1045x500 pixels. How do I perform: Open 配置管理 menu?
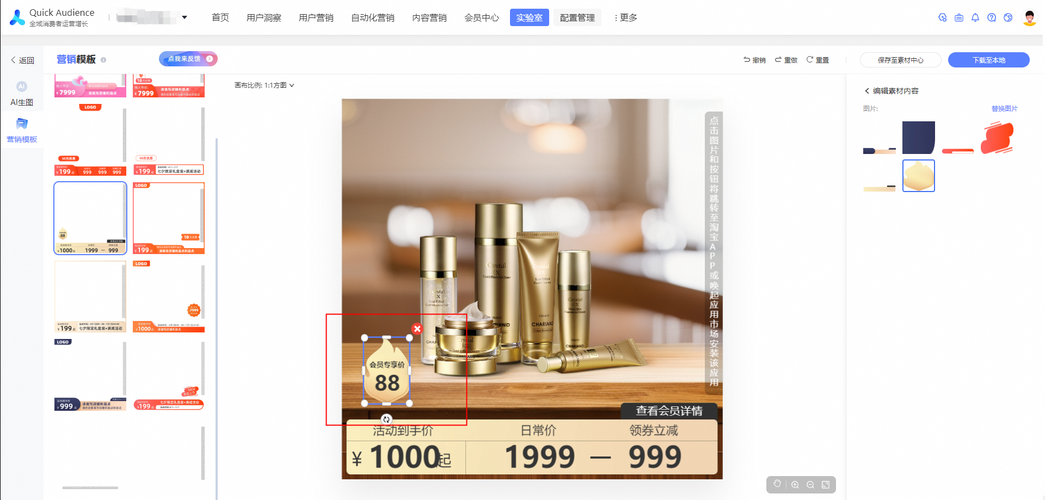pyautogui.click(x=577, y=17)
